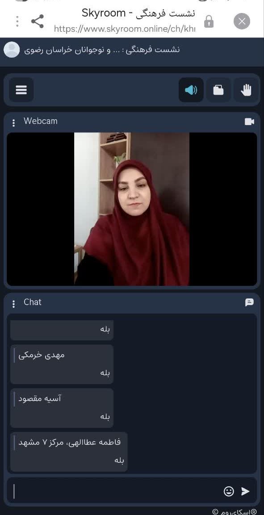The height and width of the screenshot is (515, 264).
Task: Click the briefcase tools icon
Action: (218, 90)
